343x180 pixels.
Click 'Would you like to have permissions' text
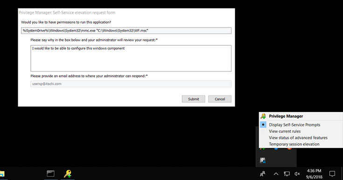[x=66, y=22]
